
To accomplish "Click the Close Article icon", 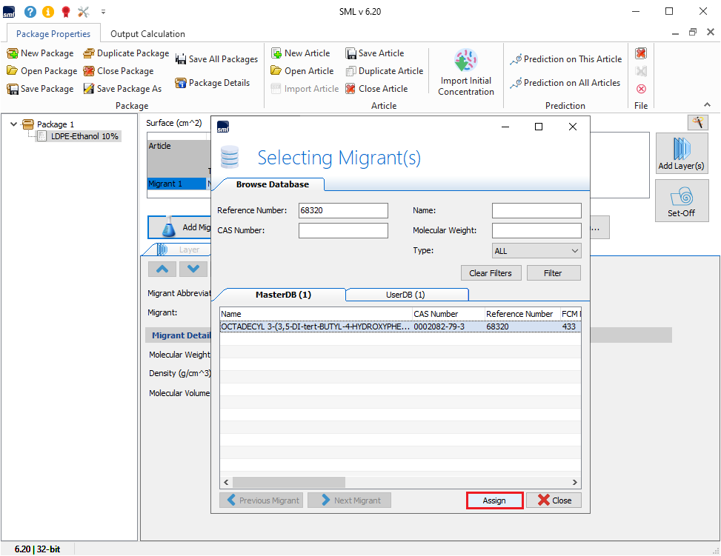I will (x=350, y=89).
